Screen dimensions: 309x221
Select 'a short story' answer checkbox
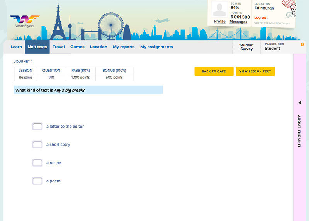[x=37, y=145]
